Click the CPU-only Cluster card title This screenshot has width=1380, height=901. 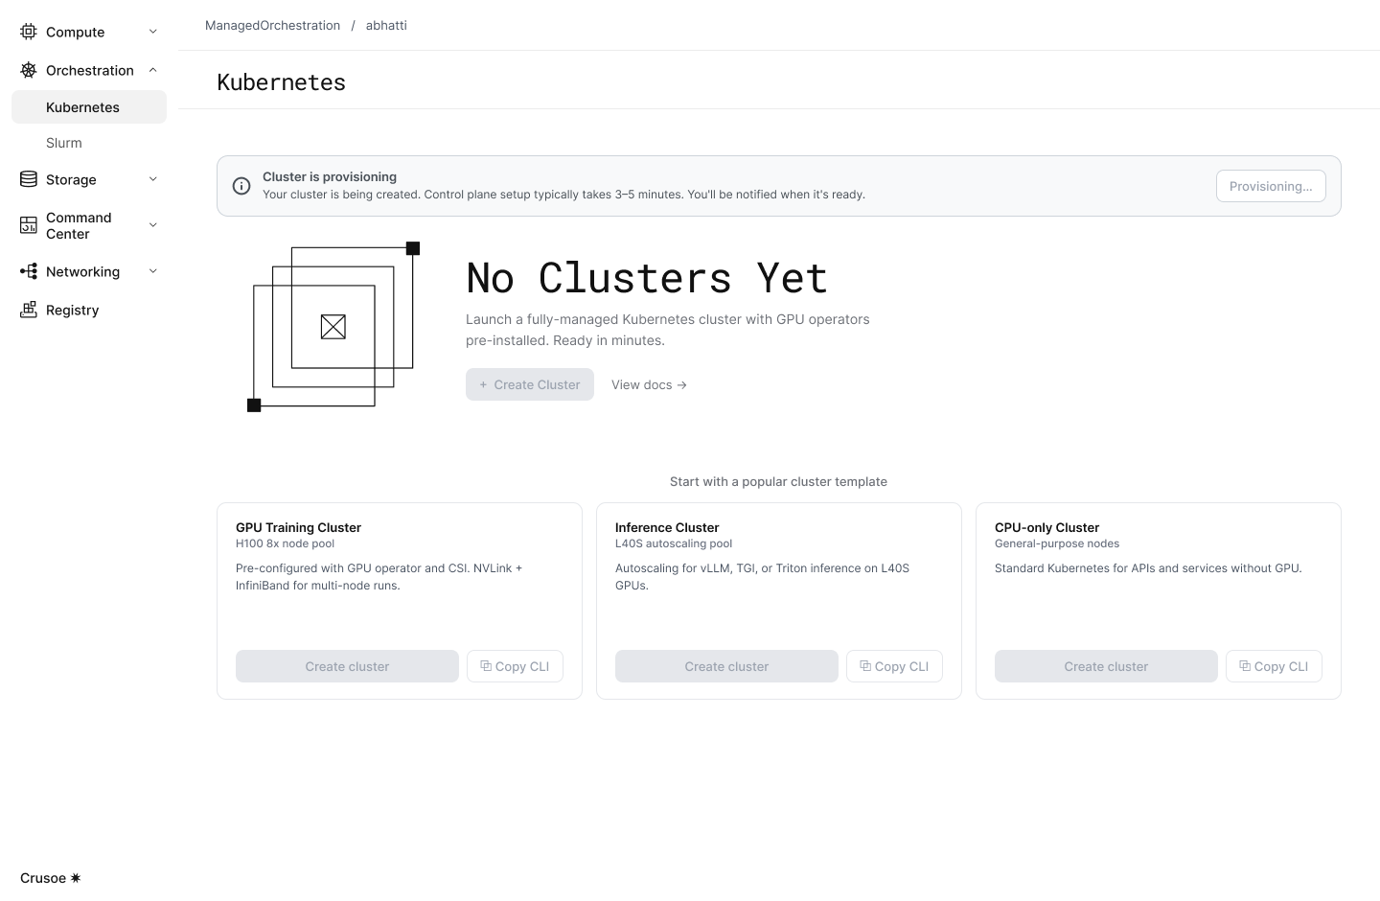tap(1046, 527)
